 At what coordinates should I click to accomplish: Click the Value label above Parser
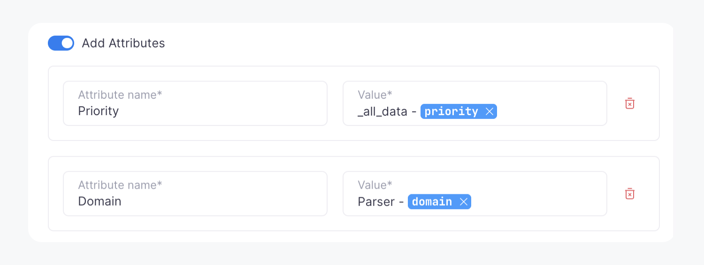pos(375,185)
